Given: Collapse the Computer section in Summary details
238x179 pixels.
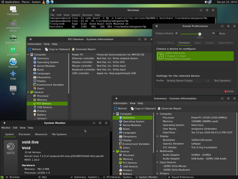Looking at the screenshot, I should pyautogui.click(x=157, y=114).
